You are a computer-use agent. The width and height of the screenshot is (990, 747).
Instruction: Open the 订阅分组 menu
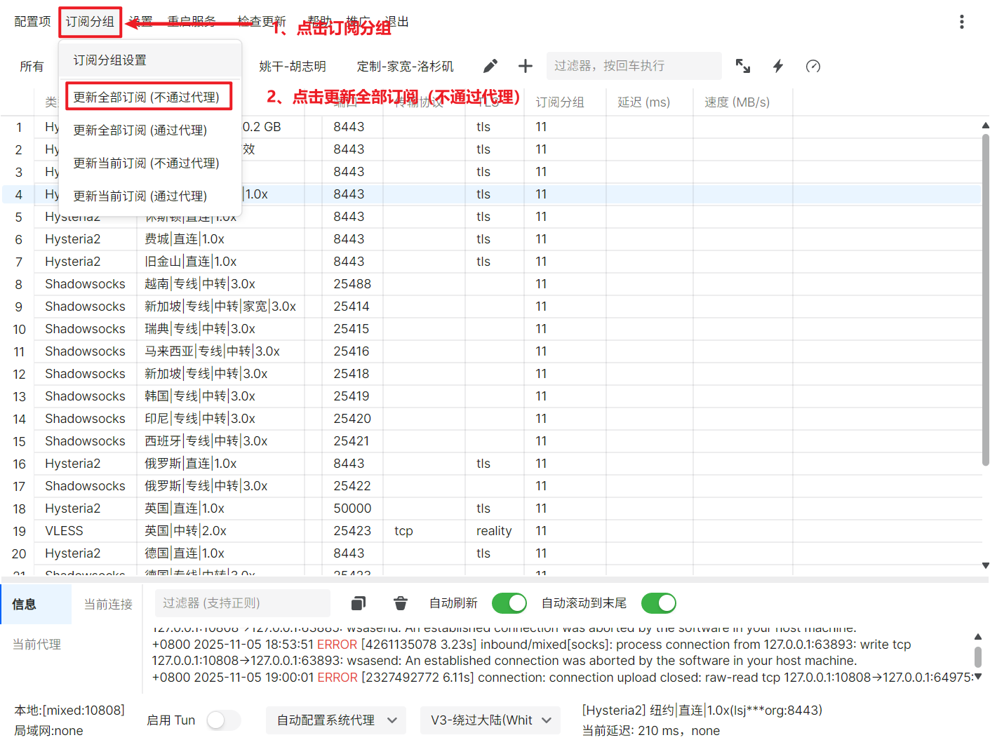90,22
